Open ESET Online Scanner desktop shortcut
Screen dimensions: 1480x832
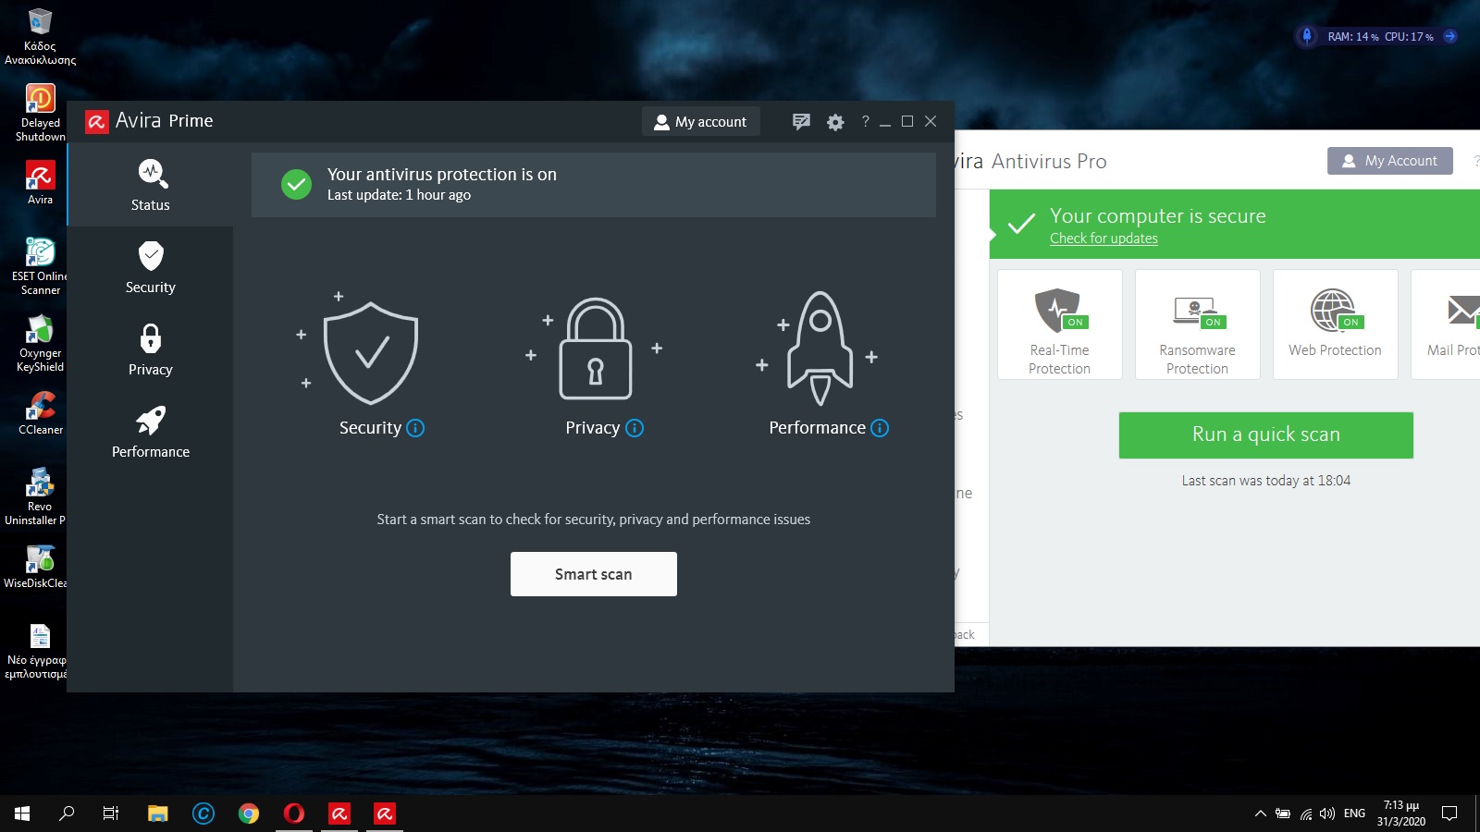point(40,266)
